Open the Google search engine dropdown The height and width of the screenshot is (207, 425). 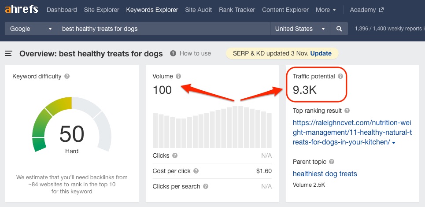tap(31, 29)
